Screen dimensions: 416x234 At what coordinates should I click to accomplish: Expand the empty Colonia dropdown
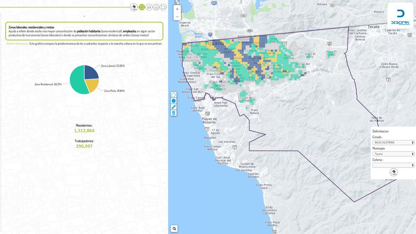[x=393, y=165]
